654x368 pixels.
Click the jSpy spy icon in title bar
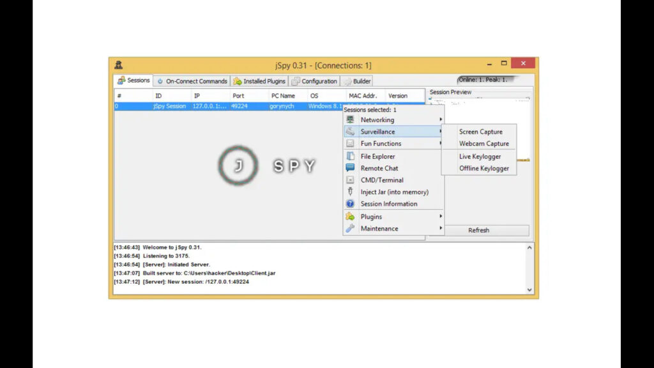118,65
